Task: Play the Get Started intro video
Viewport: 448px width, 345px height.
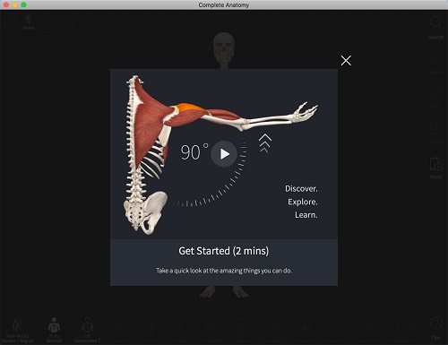Action: tap(224, 154)
